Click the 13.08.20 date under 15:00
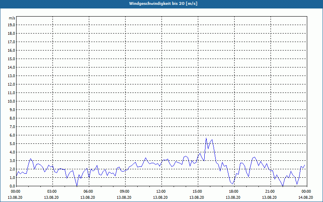Viewport: 323px width, 202px height. (197, 197)
